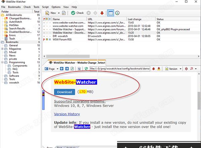The image size is (201, 148).
Task: Click the green shield icon
Action: tap(86, 69)
